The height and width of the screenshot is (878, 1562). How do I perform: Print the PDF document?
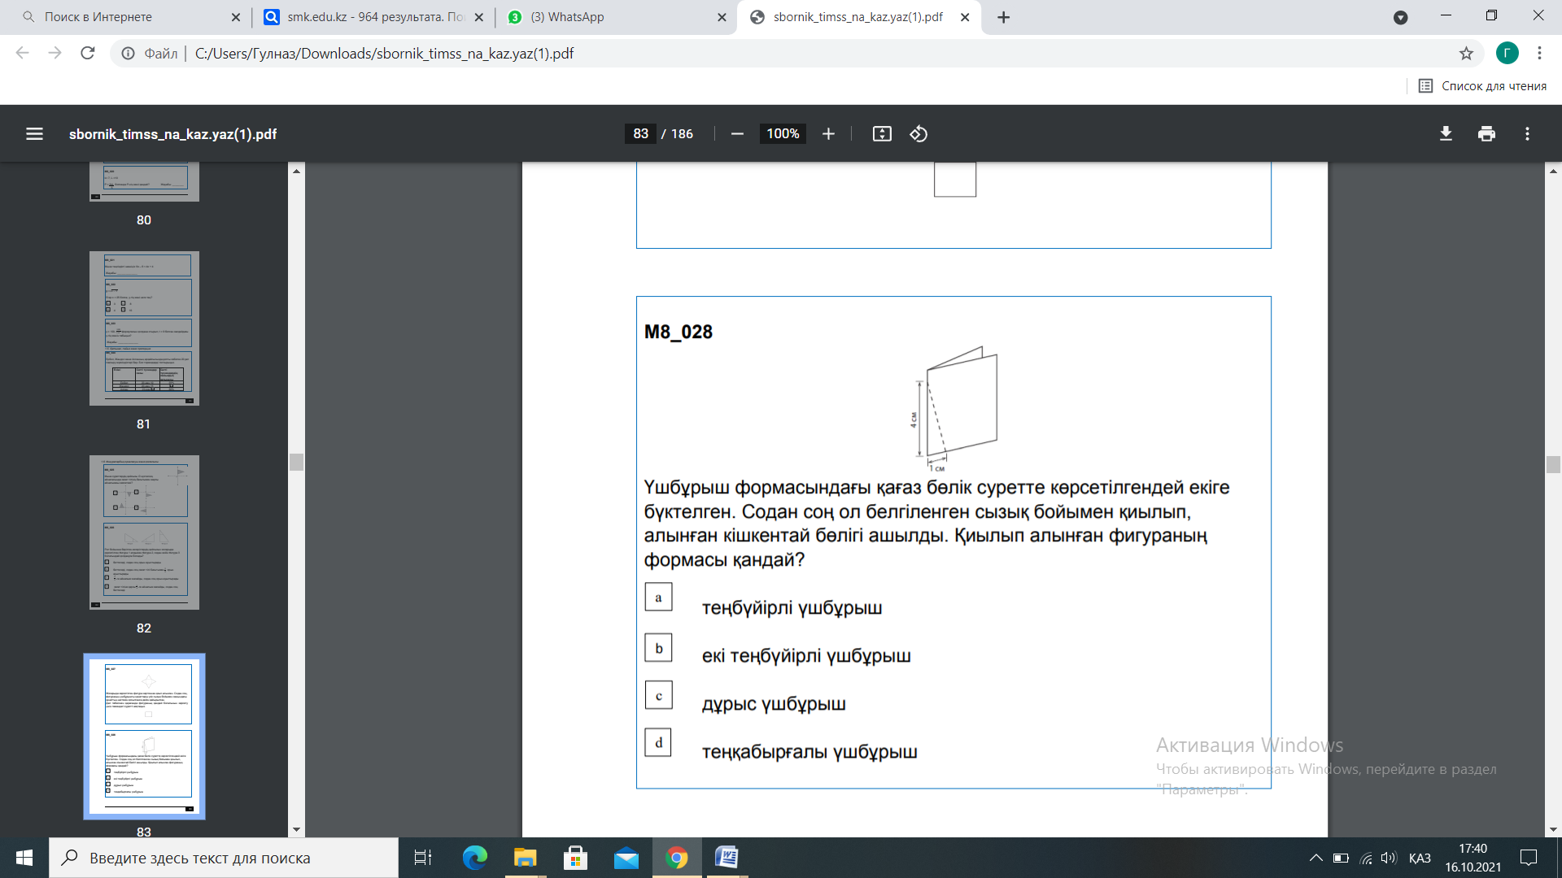pyautogui.click(x=1486, y=134)
